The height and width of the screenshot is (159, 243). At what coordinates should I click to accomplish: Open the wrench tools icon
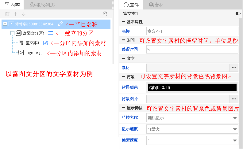click(106, 14)
